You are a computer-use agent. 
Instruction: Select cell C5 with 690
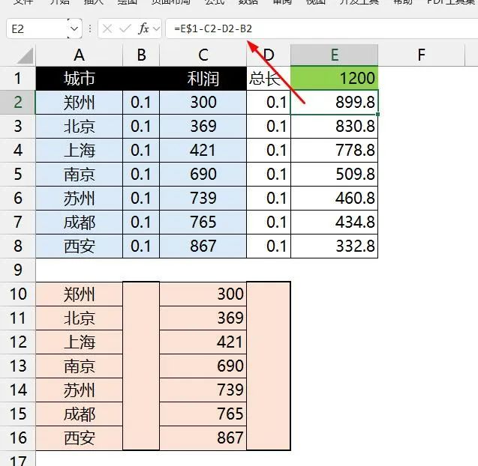pos(203,175)
